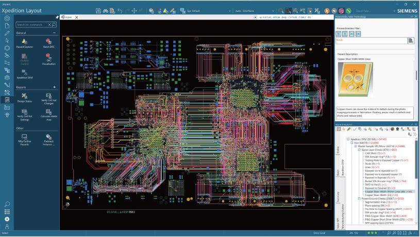
Task: Click the checkmark icon in Hazard Explorer toolbar
Action: click(x=355, y=129)
